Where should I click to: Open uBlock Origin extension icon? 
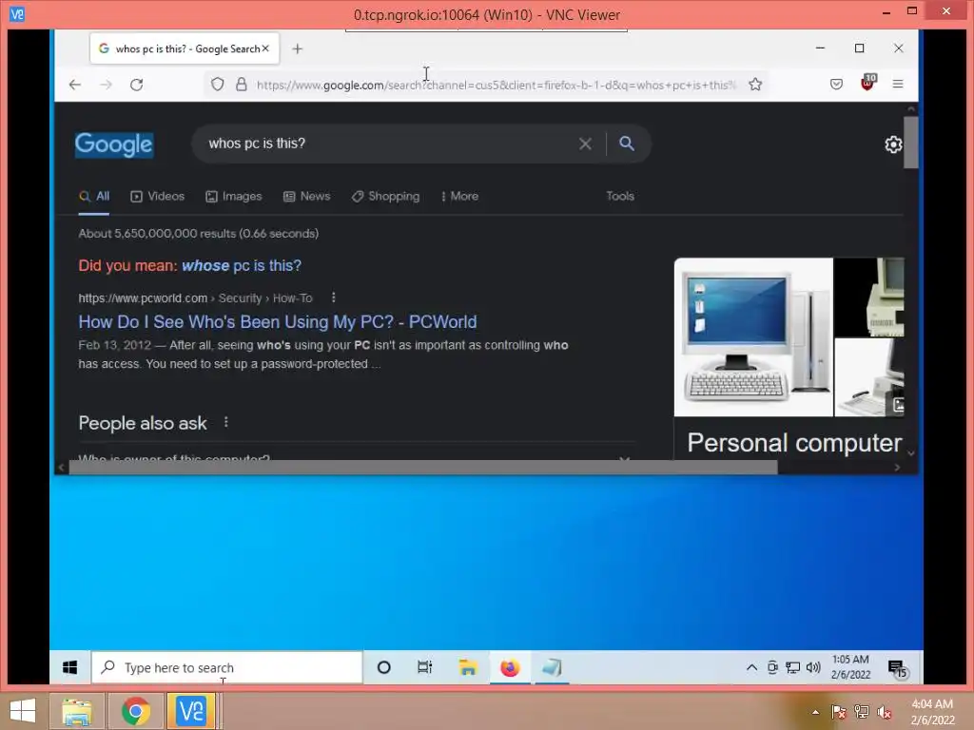[x=867, y=83]
